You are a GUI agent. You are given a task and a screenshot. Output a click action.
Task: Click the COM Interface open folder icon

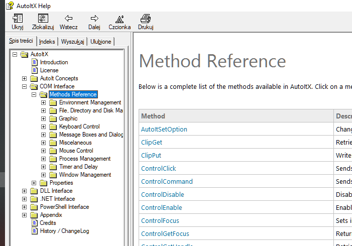pyautogui.click(x=34, y=86)
